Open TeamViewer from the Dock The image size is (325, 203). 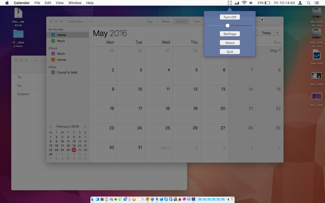tap(171, 199)
